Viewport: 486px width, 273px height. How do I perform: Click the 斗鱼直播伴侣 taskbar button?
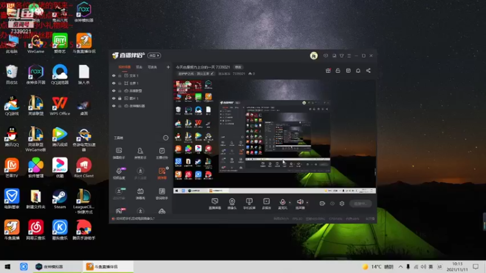click(108, 266)
